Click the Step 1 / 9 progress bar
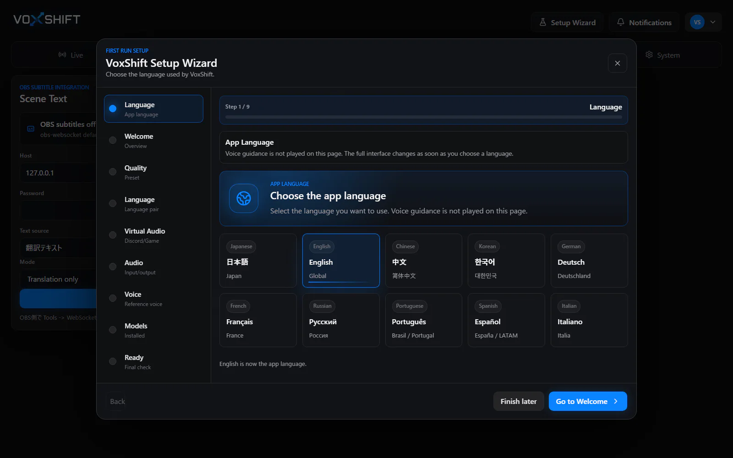Viewport: 733px width, 458px height. point(424,117)
